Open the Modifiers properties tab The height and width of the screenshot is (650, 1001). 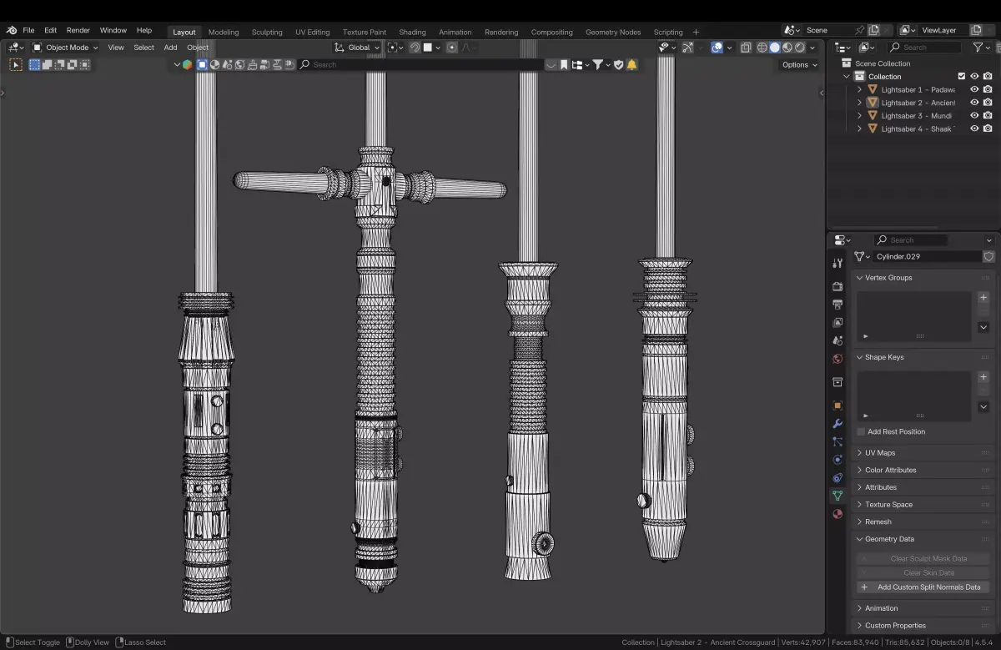(838, 424)
